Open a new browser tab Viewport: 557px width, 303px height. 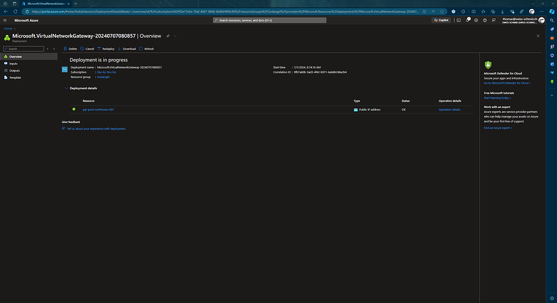pyautogui.click(x=76, y=3)
